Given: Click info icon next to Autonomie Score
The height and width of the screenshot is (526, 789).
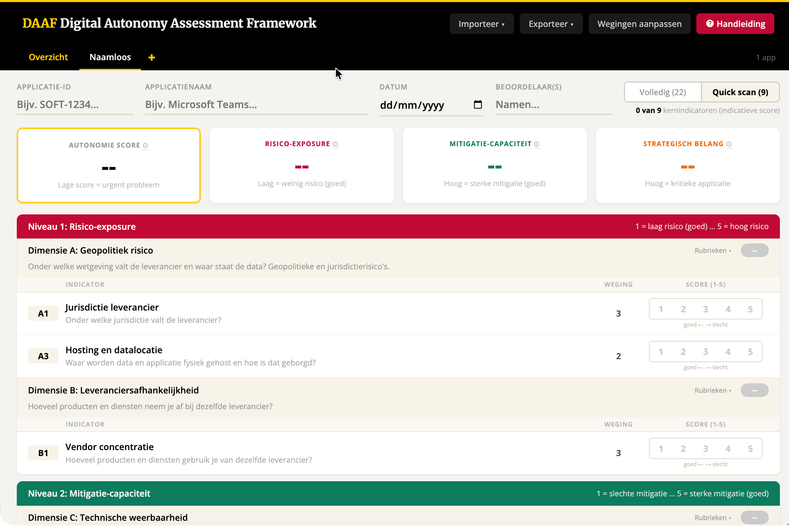Looking at the screenshot, I should [145, 145].
